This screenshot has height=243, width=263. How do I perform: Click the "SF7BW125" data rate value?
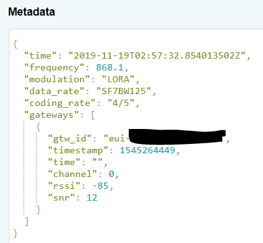pyautogui.click(x=124, y=91)
